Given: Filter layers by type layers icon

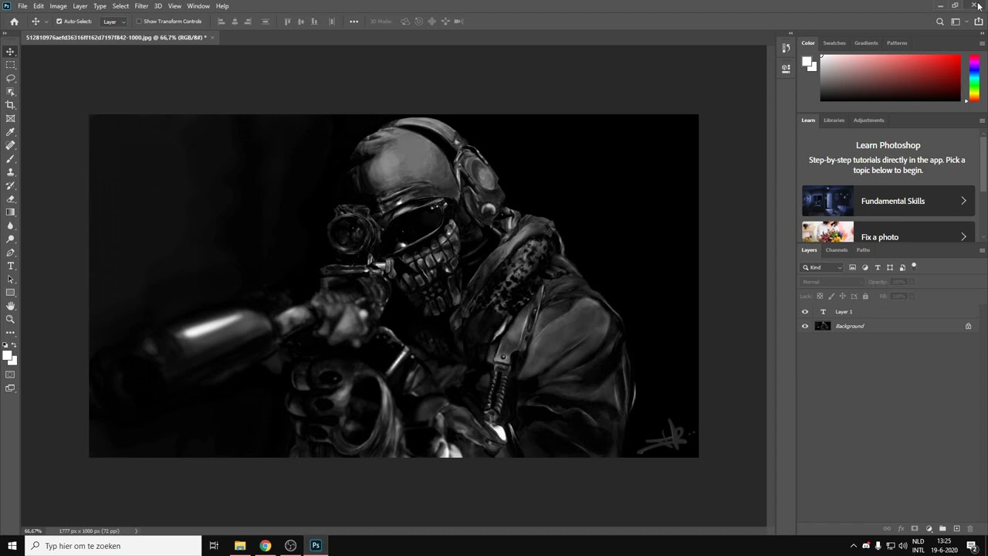Looking at the screenshot, I should (x=878, y=267).
